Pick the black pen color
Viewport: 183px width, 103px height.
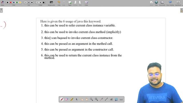point(7,3)
